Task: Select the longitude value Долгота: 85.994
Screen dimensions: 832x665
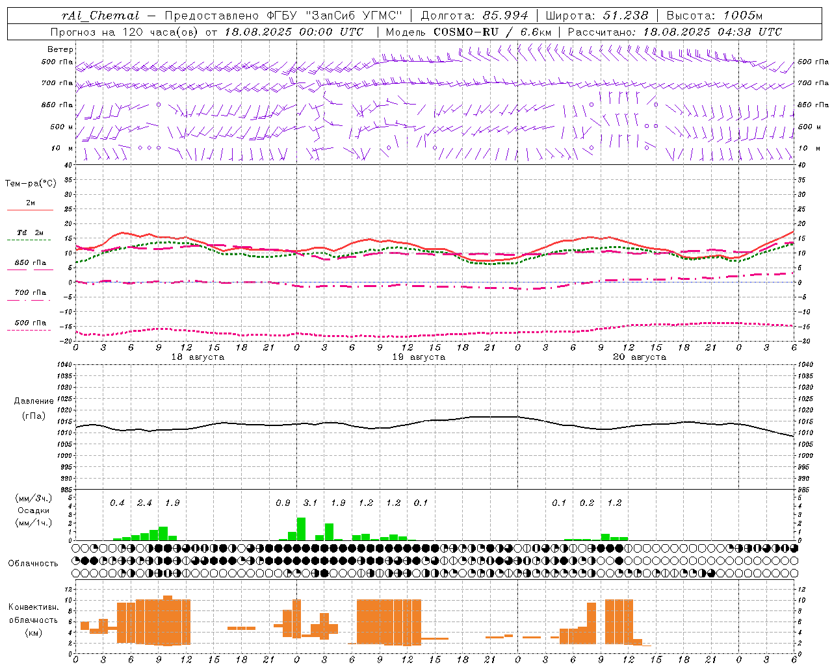Action: coord(475,16)
